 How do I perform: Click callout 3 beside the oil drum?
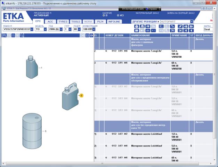click(46, 131)
